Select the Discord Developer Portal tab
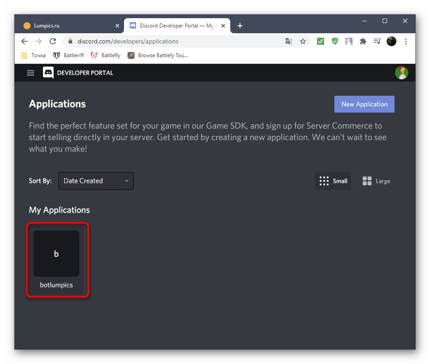The height and width of the screenshot is (364, 430). 173,26
